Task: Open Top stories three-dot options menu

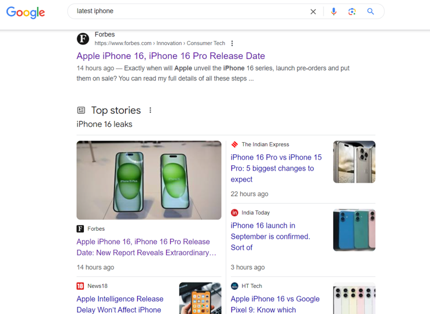Action: (150, 110)
